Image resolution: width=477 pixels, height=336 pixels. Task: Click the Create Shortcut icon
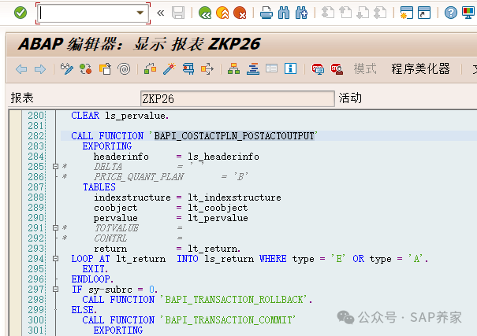tap(424, 13)
